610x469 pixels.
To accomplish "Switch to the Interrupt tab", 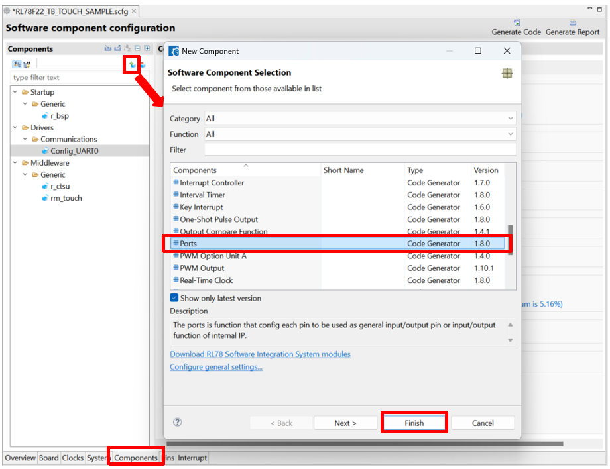I will click(192, 458).
